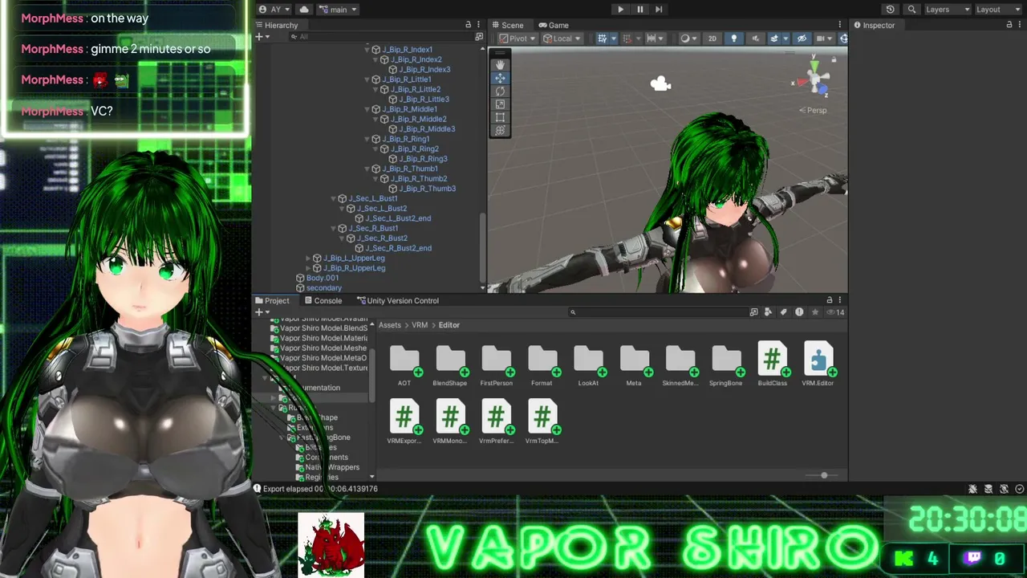
Task: Open the main branch dropdown
Action: click(x=338, y=10)
